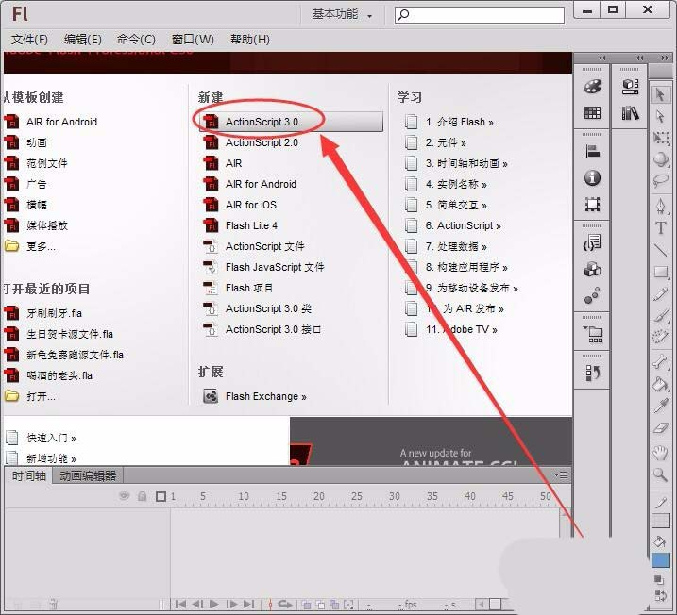The height and width of the screenshot is (615, 677).
Task: Select the Text tool
Action: (x=660, y=227)
